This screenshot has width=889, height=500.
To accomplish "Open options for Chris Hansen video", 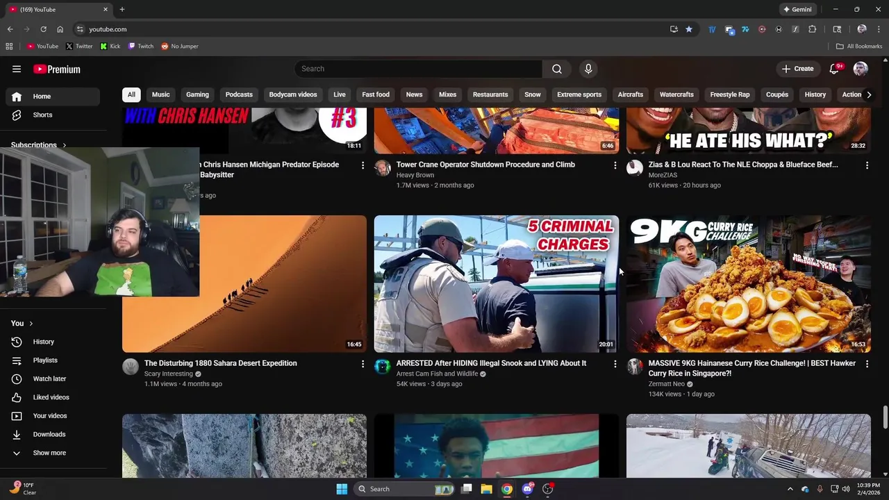I will (x=363, y=165).
